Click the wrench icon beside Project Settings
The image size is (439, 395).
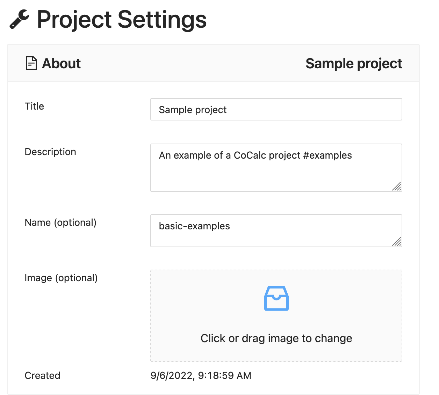(x=19, y=19)
